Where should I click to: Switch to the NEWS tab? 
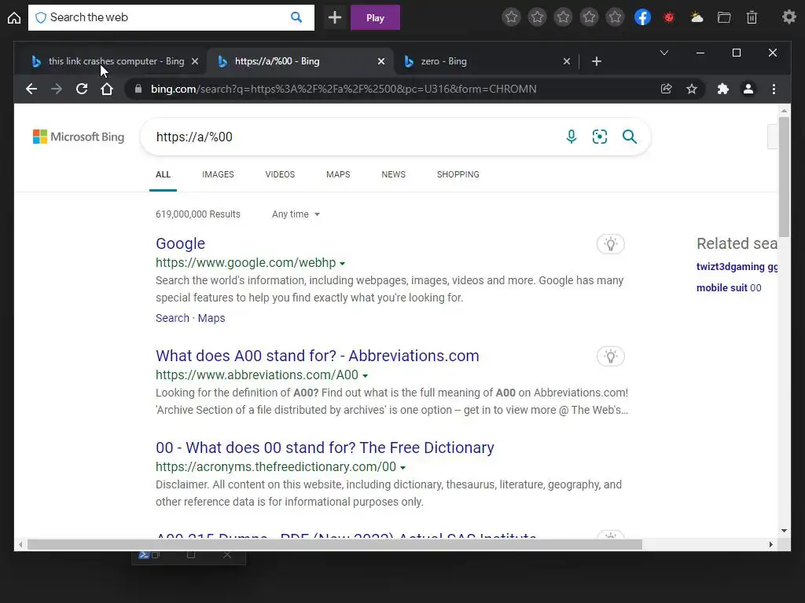point(393,174)
